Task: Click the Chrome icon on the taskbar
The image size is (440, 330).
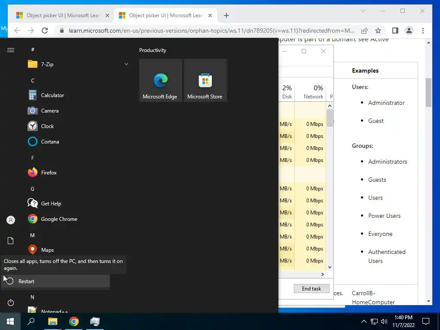Action: (74, 321)
